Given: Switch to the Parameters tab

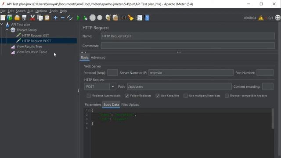Looking at the screenshot, I should [93, 104].
